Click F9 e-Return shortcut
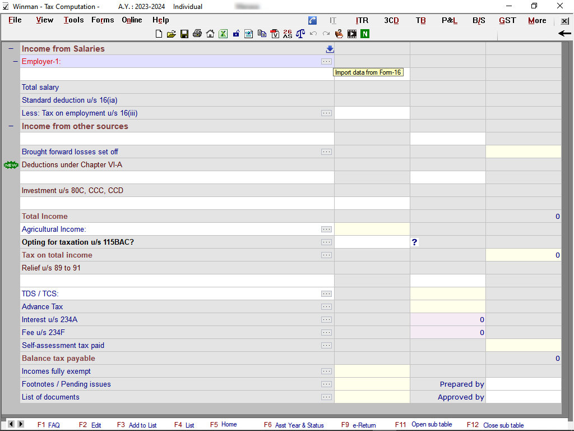574x431 pixels. click(359, 425)
